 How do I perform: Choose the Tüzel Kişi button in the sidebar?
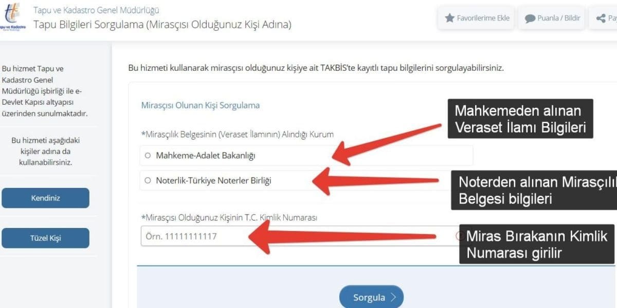[x=45, y=238]
